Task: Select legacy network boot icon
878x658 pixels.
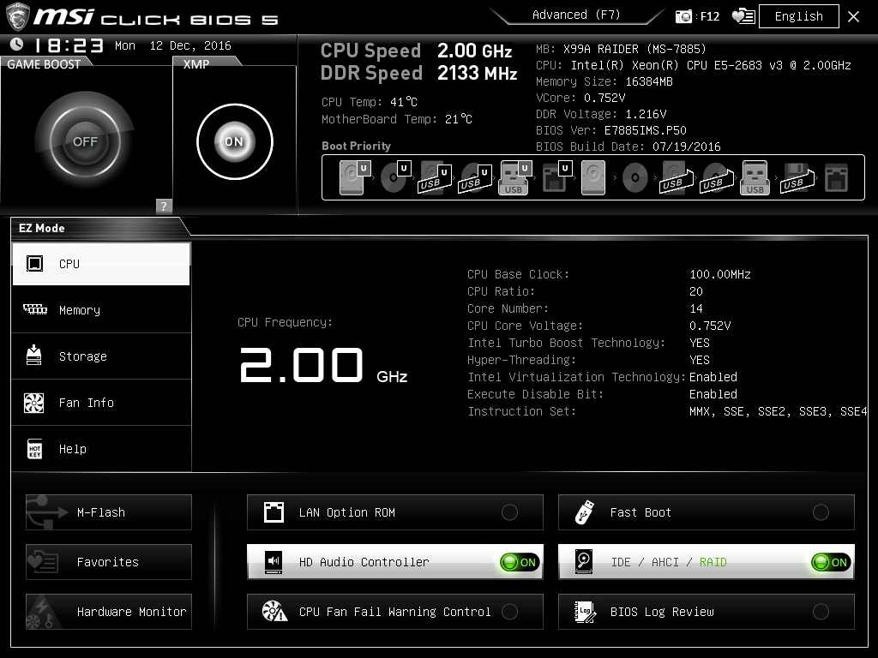Action: pos(836,178)
